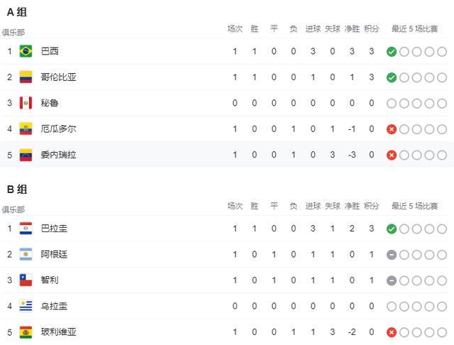Click Argentina's gray draw indicator
The image size is (454, 345).
click(392, 254)
